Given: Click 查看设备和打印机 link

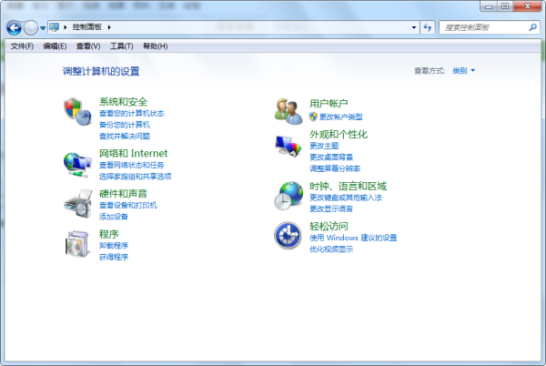Looking at the screenshot, I should point(127,206).
